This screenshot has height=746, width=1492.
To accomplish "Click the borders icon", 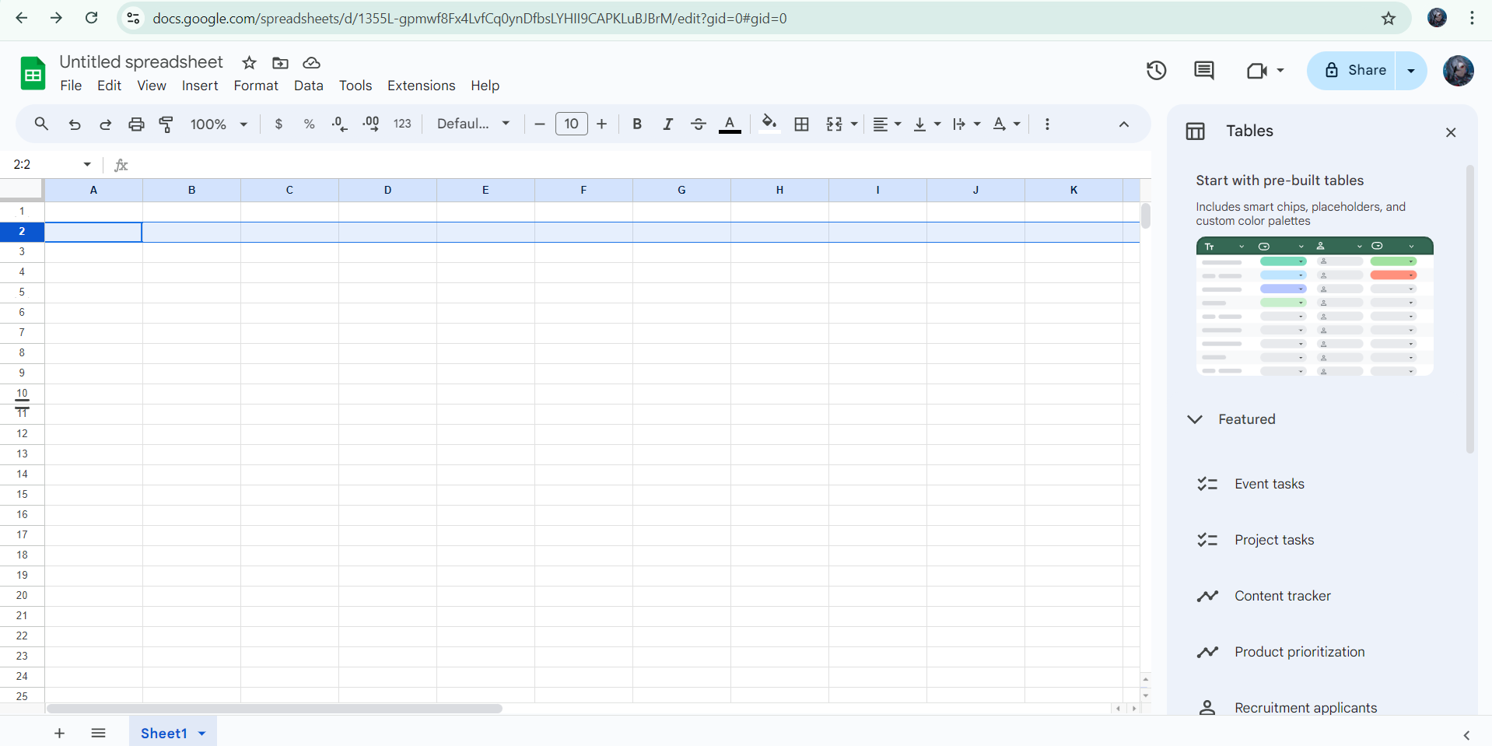I will click(801, 124).
